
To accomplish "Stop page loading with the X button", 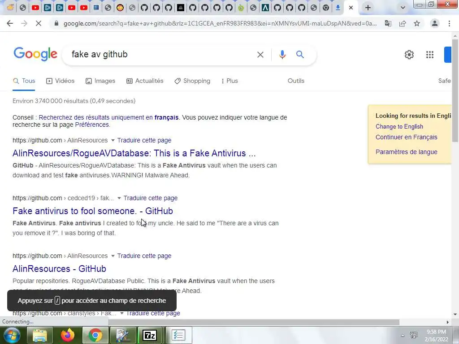I will (x=39, y=23).
